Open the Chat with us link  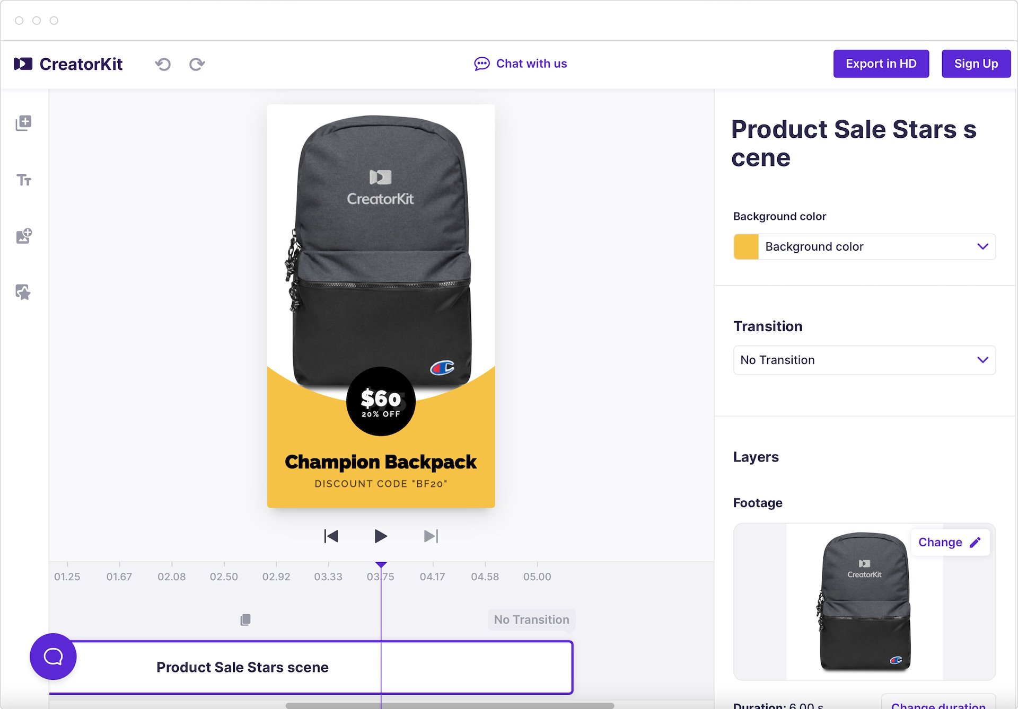[x=521, y=64]
